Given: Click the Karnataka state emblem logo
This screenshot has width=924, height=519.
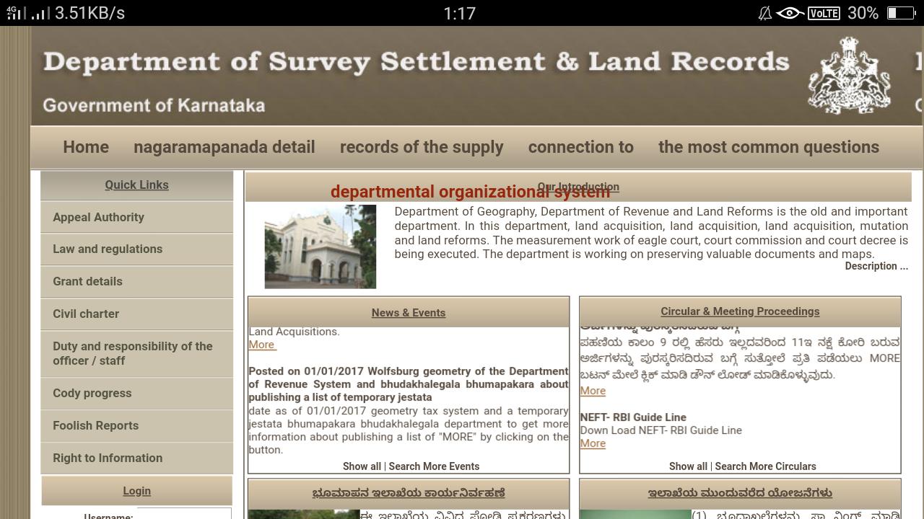Looking at the screenshot, I should tap(848, 76).
